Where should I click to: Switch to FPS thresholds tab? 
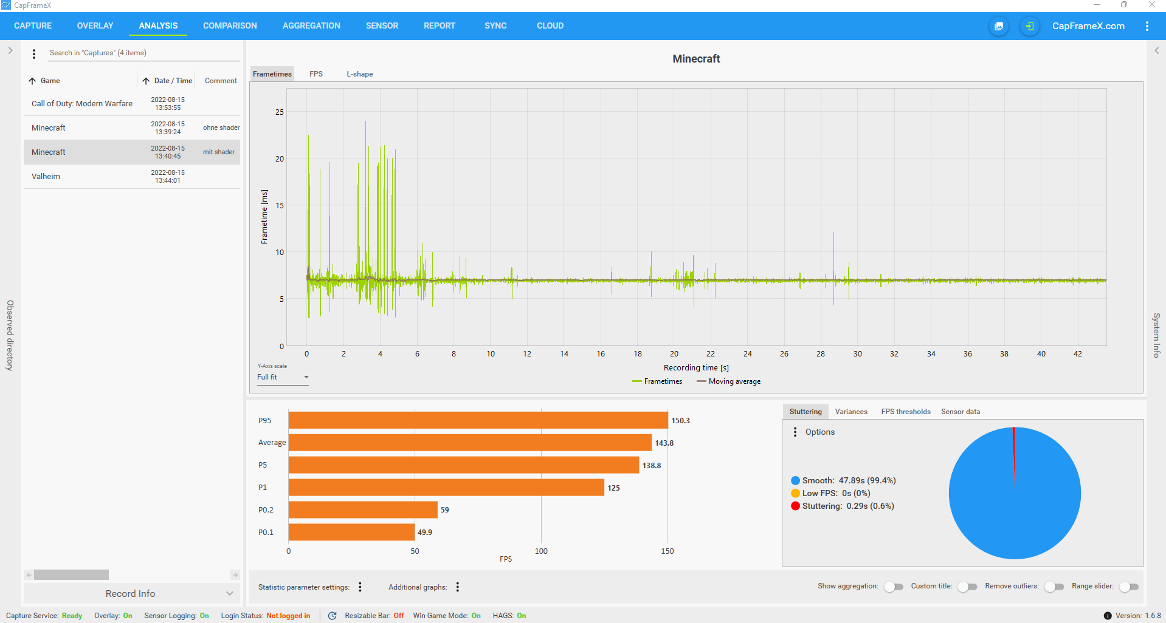(906, 412)
